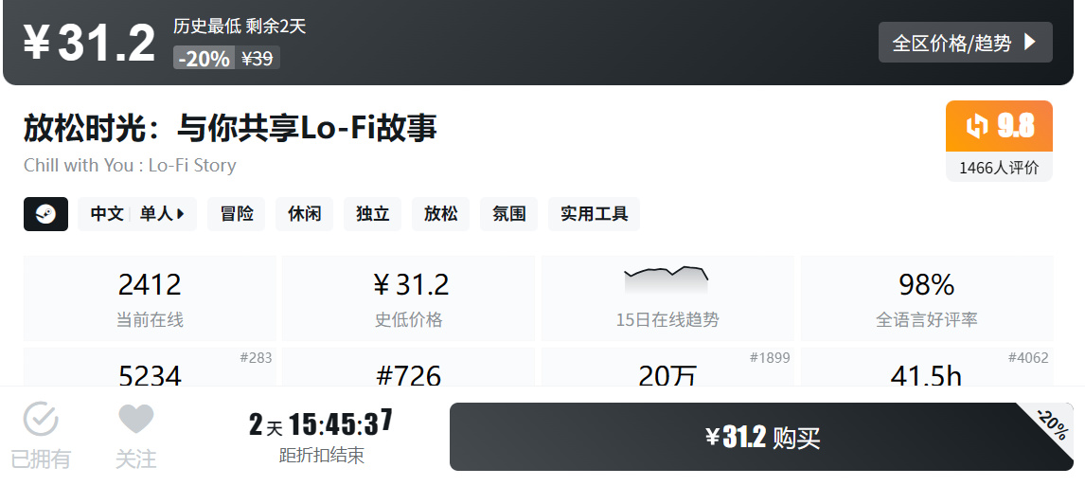Viewport: 1085px width, 486px height.
Task: Select the 冒险 tag
Action: [x=237, y=214]
